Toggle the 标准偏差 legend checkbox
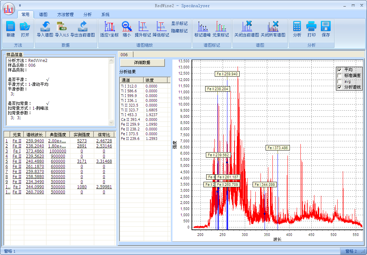 (x=340, y=76)
